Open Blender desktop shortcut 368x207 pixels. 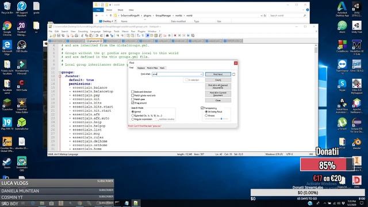[x=356, y=143]
